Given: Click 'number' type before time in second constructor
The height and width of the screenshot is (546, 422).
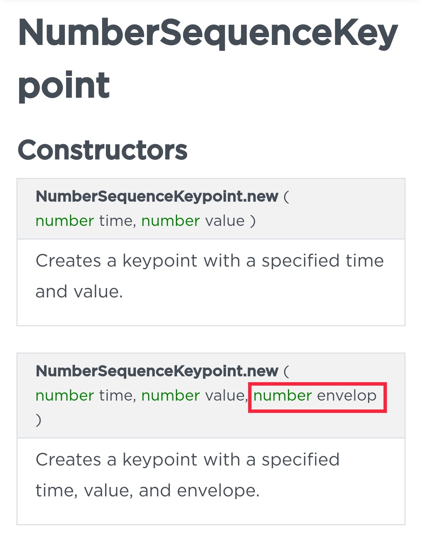Looking at the screenshot, I should coord(64,396).
